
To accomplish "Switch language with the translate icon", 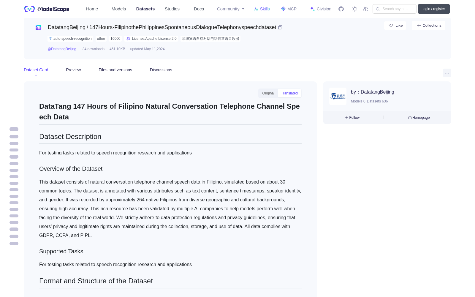I will [365, 9].
